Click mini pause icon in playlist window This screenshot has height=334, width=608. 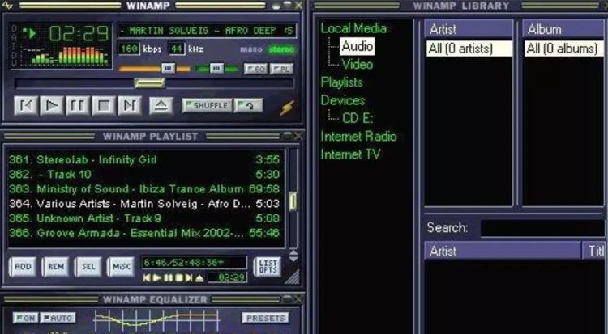tap(169, 278)
